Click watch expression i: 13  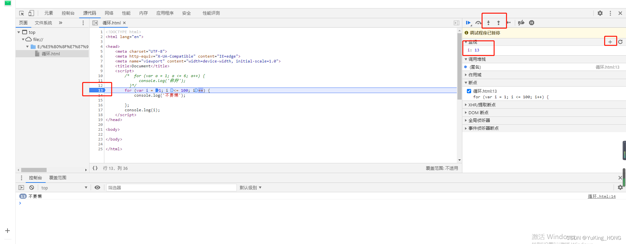[x=473, y=50]
